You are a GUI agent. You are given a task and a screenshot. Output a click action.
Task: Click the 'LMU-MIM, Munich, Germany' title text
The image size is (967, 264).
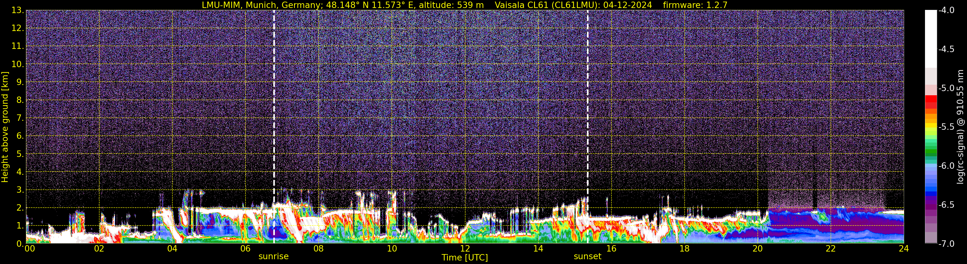[x=262, y=5]
